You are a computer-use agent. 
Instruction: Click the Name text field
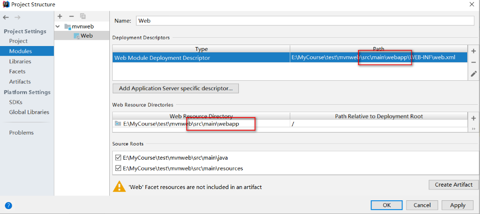[304, 21]
